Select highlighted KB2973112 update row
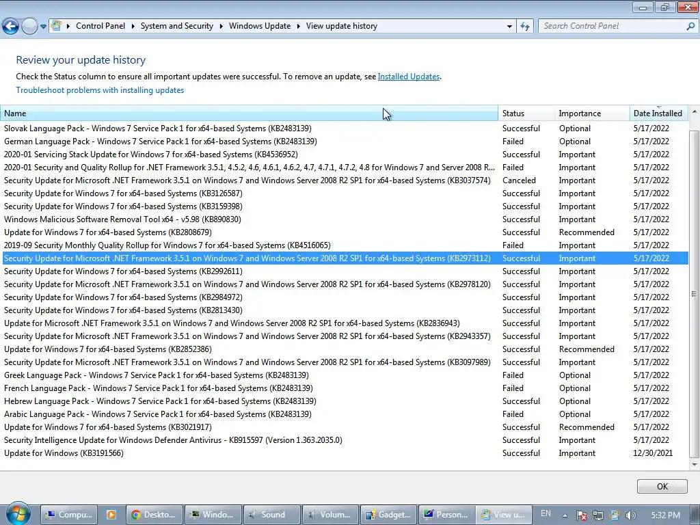This screenshot has width=700, height=525. [x=345, y=258]
